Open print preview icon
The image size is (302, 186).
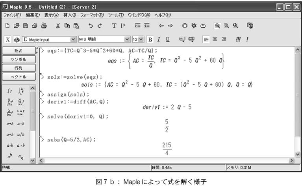[x=44, y=26]
